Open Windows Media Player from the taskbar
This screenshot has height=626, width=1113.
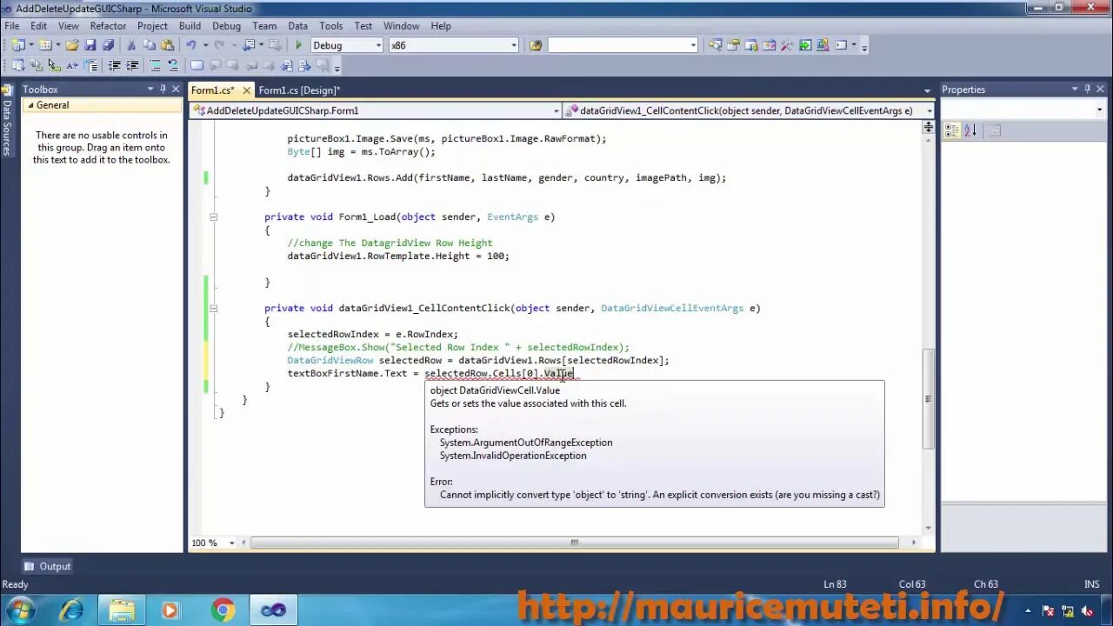pos(170,610)
